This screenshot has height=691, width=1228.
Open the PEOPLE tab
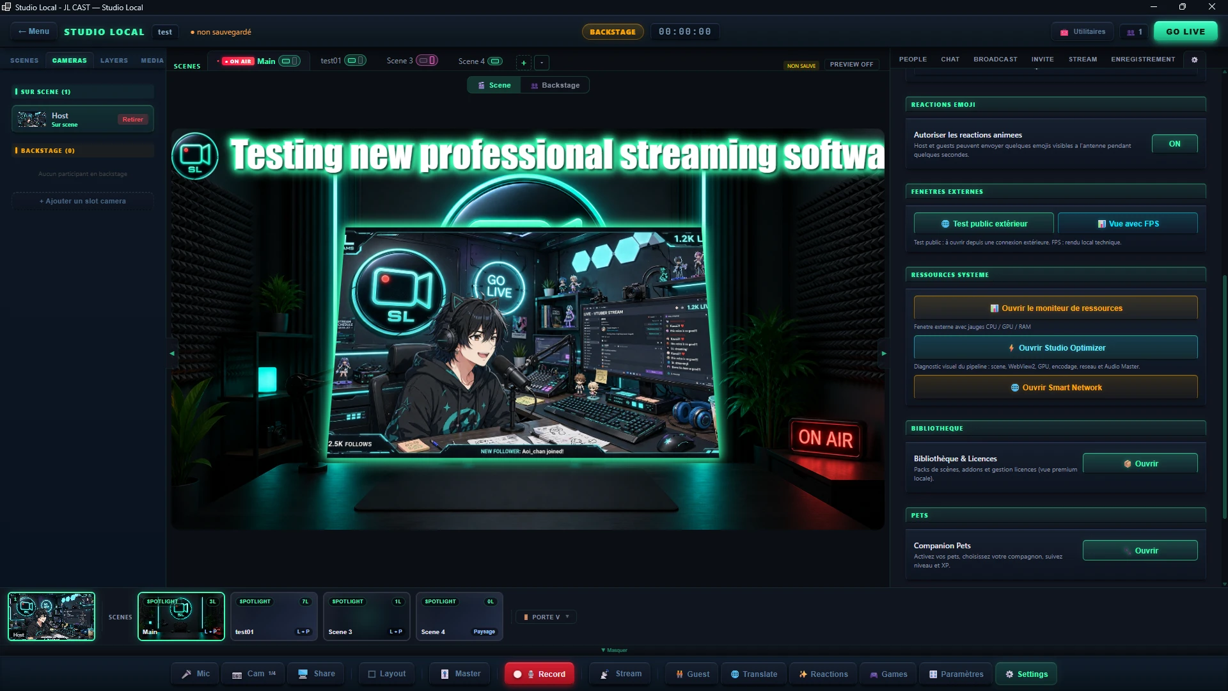click(x=913, y=60)
